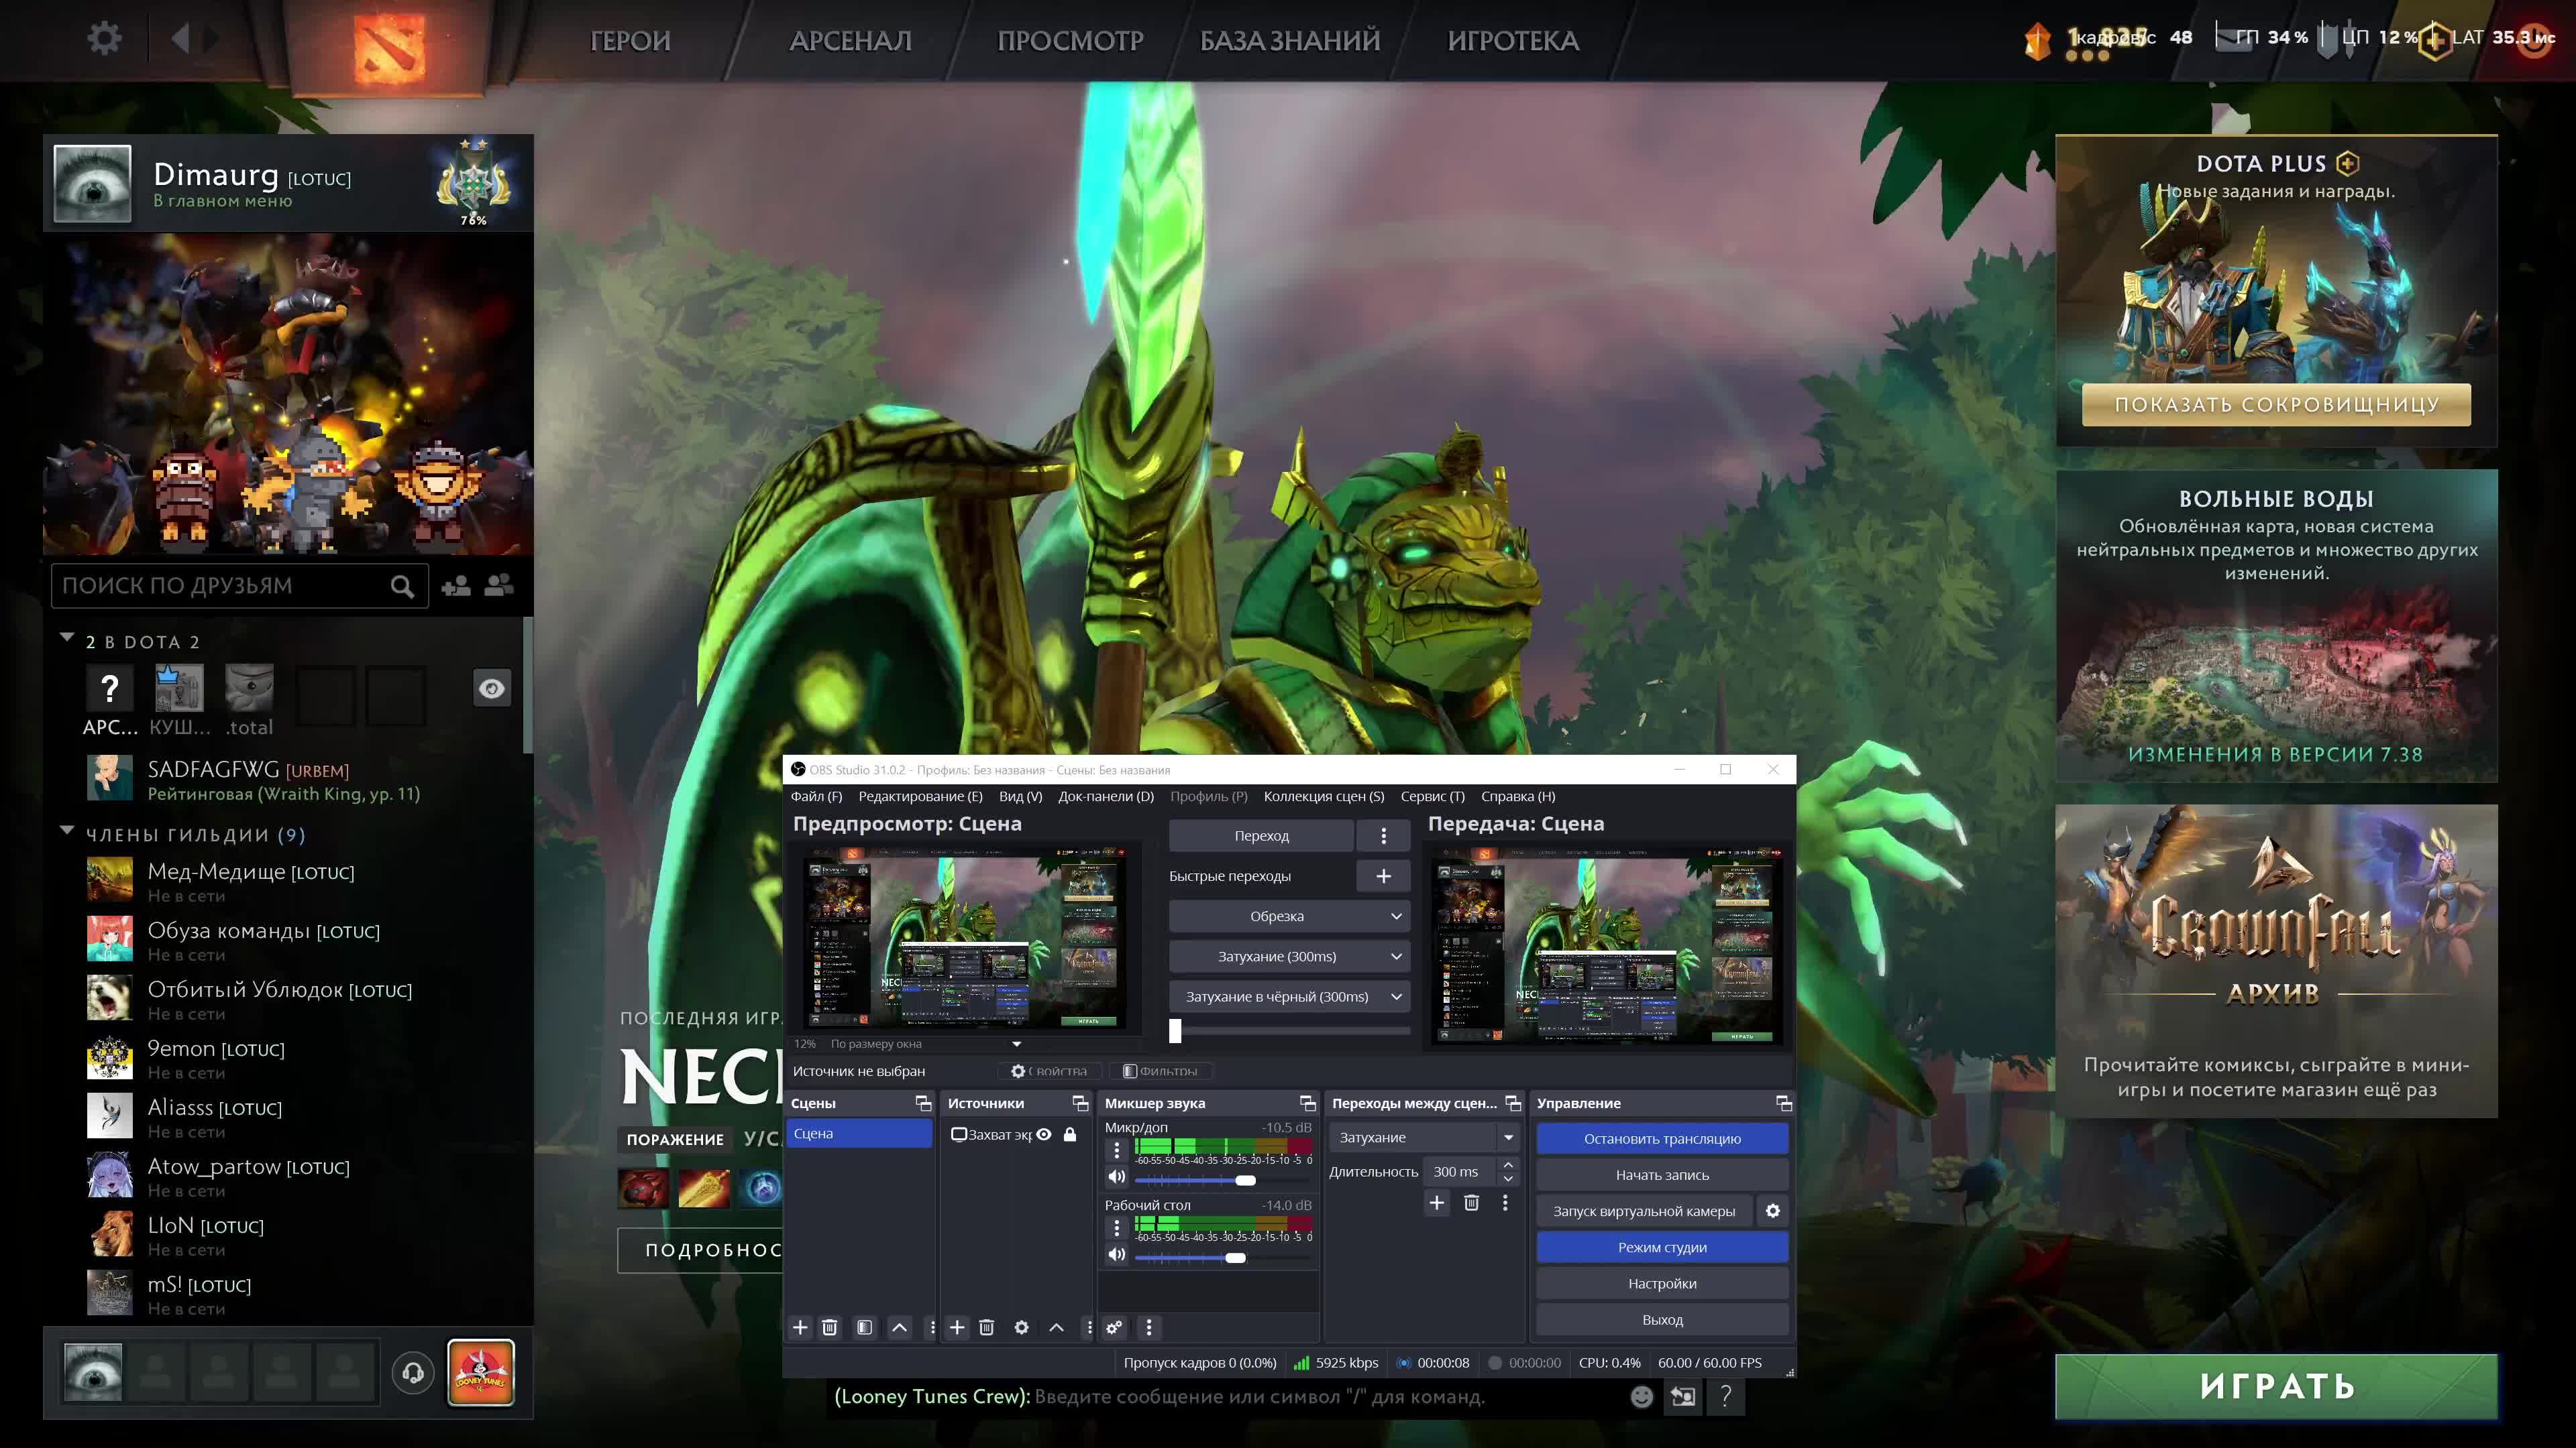Toggle lock on Захват экрана source
The height and width of the screenshot is (1448, 2576).
(1070, 1134)
